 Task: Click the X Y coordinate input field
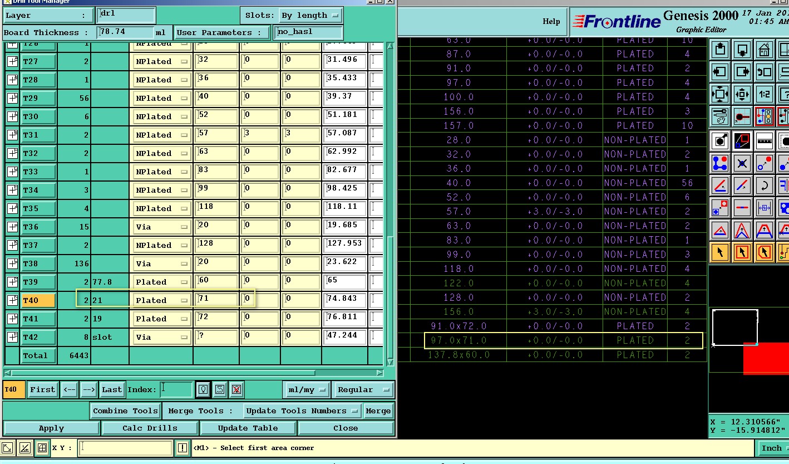click(125, 448)
